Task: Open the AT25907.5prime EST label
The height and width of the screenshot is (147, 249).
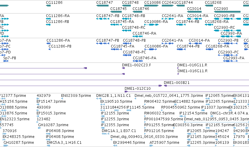Action: 164,143
